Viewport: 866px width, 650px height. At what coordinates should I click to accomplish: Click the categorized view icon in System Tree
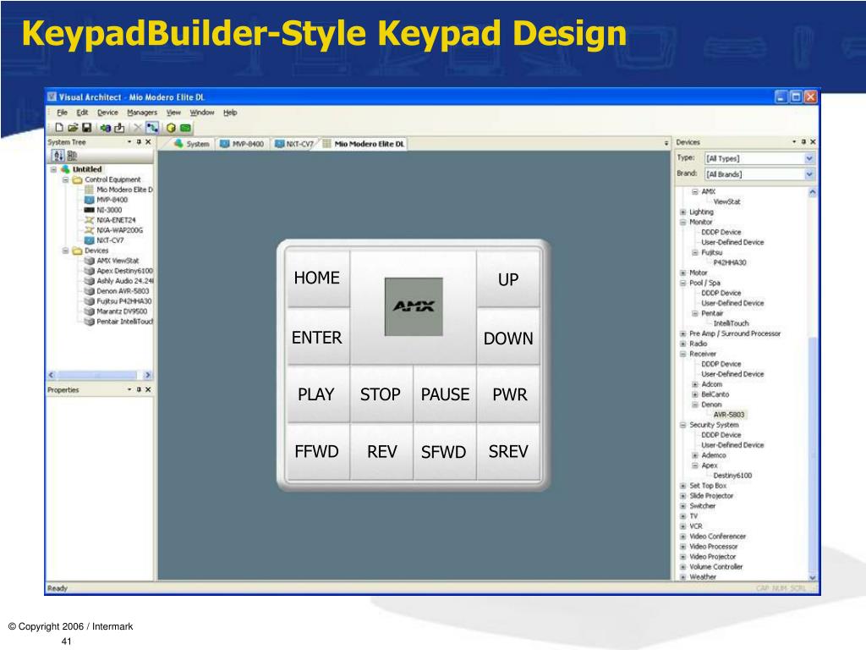click(x=72, y=156)
